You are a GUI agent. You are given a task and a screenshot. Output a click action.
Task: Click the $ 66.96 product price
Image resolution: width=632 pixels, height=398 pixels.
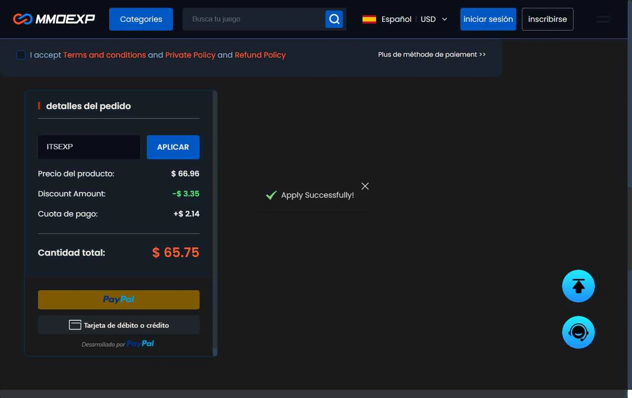185,174
